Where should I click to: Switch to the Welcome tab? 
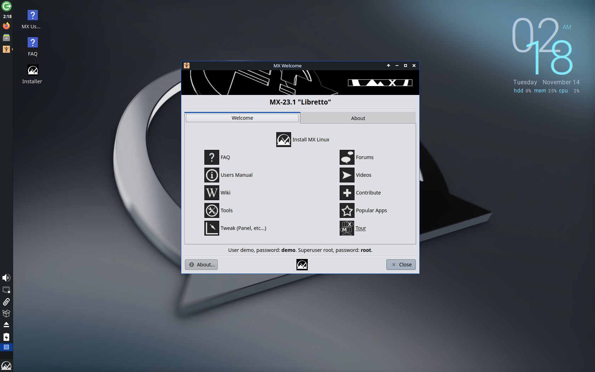click(242, 118)
